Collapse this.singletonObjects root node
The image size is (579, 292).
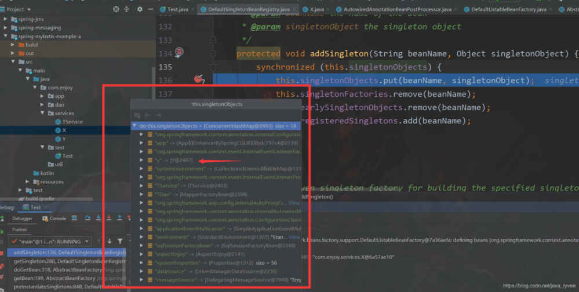(x=134, y=126)
